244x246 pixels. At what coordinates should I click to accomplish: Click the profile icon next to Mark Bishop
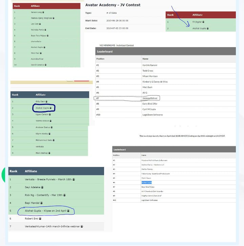49,153
